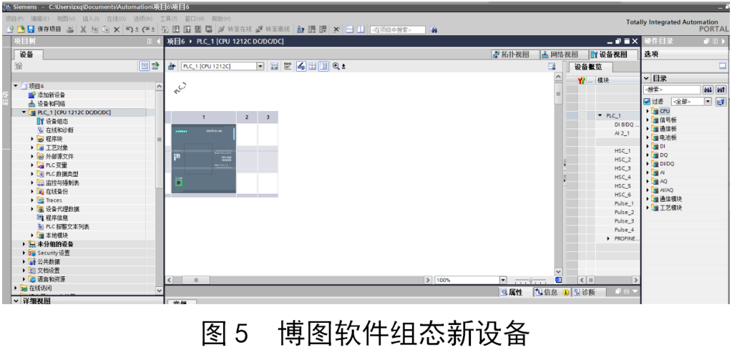Redo the last undone action
Screen dimensions: 732x350
tap(146, 29)
